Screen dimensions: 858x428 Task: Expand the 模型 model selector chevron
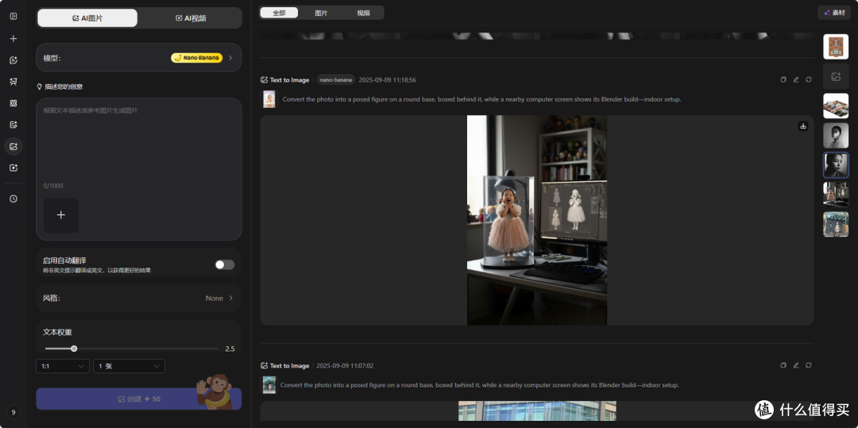click(230, 57)
